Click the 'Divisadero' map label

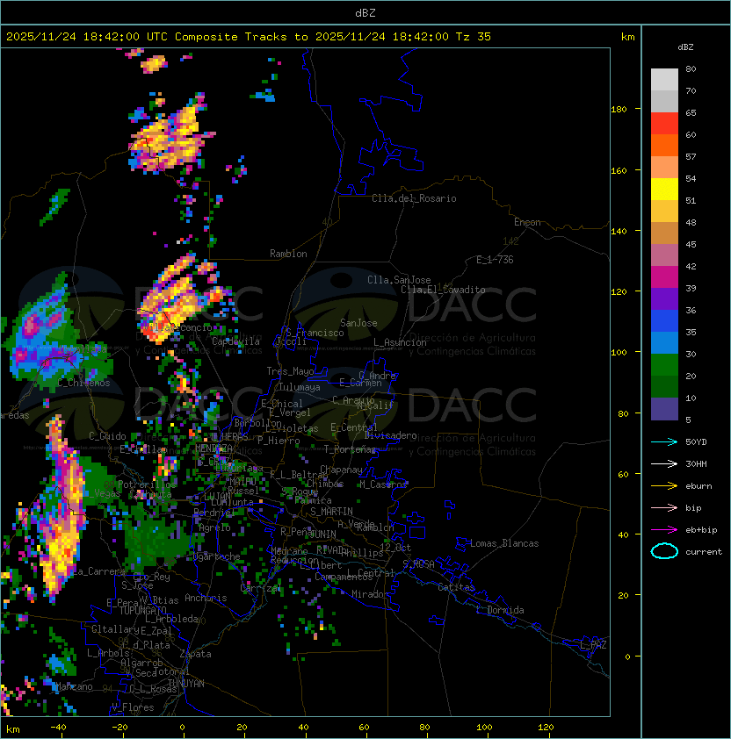click(390, 435)
